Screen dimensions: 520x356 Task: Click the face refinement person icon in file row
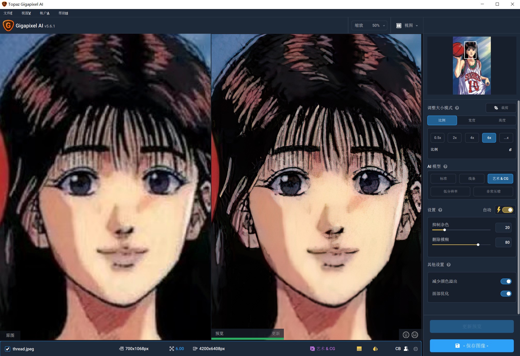click(406, 349)
